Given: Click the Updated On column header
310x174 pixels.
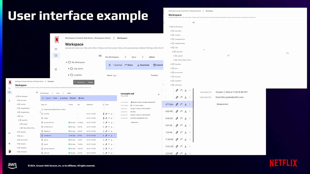Looking at the screenshot, I should point(90,105).
